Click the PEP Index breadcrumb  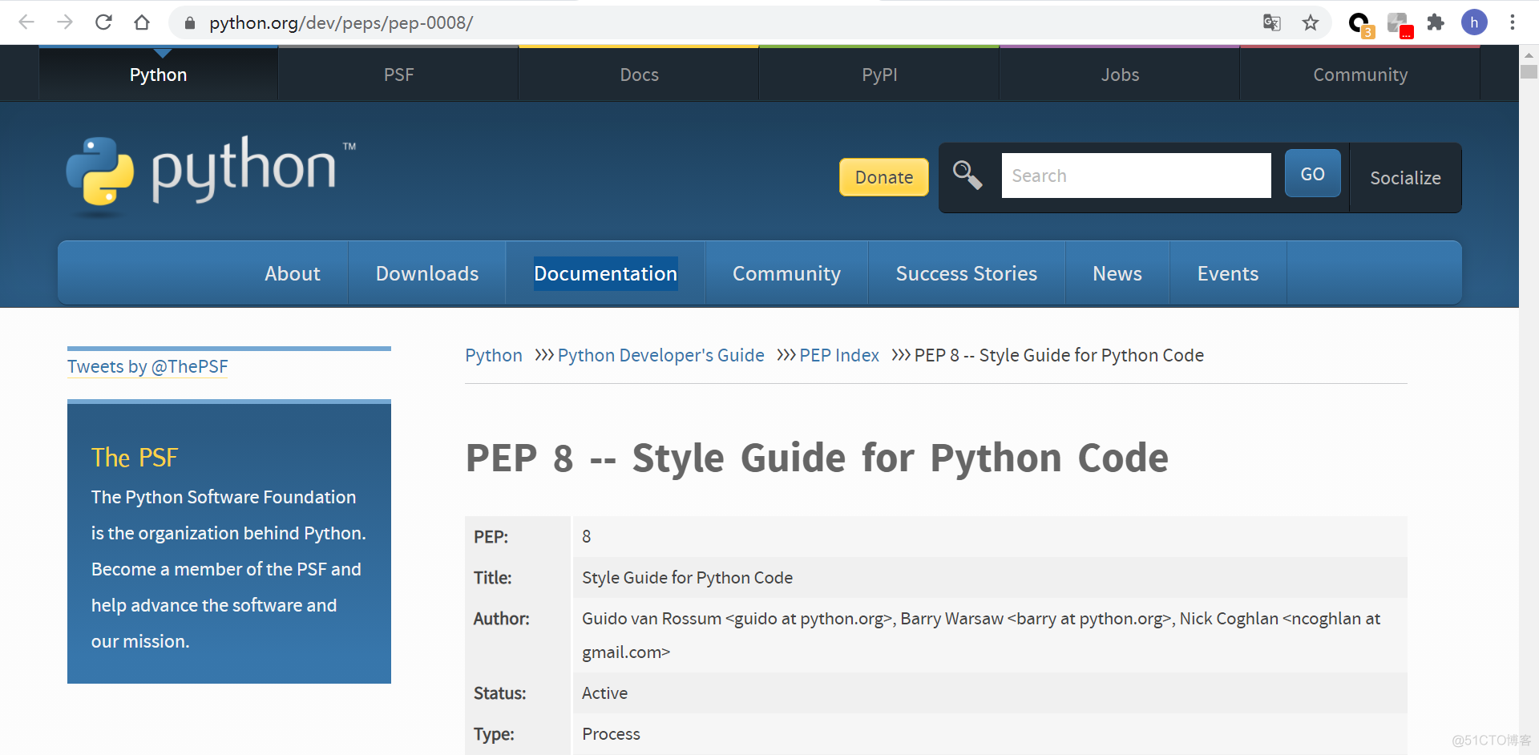click(839, 355)
